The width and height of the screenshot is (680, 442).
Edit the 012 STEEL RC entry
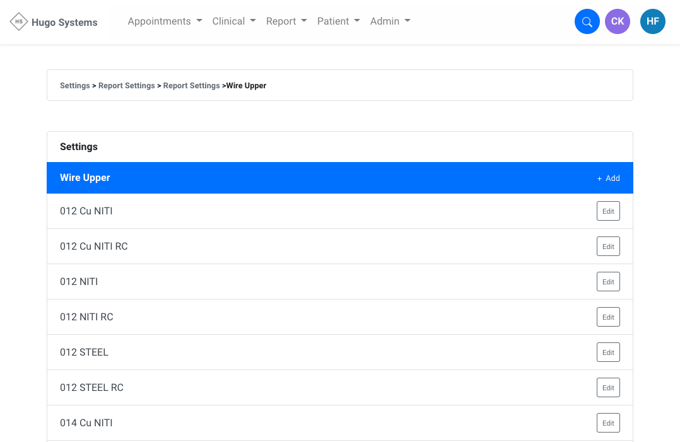click(608, 388)
